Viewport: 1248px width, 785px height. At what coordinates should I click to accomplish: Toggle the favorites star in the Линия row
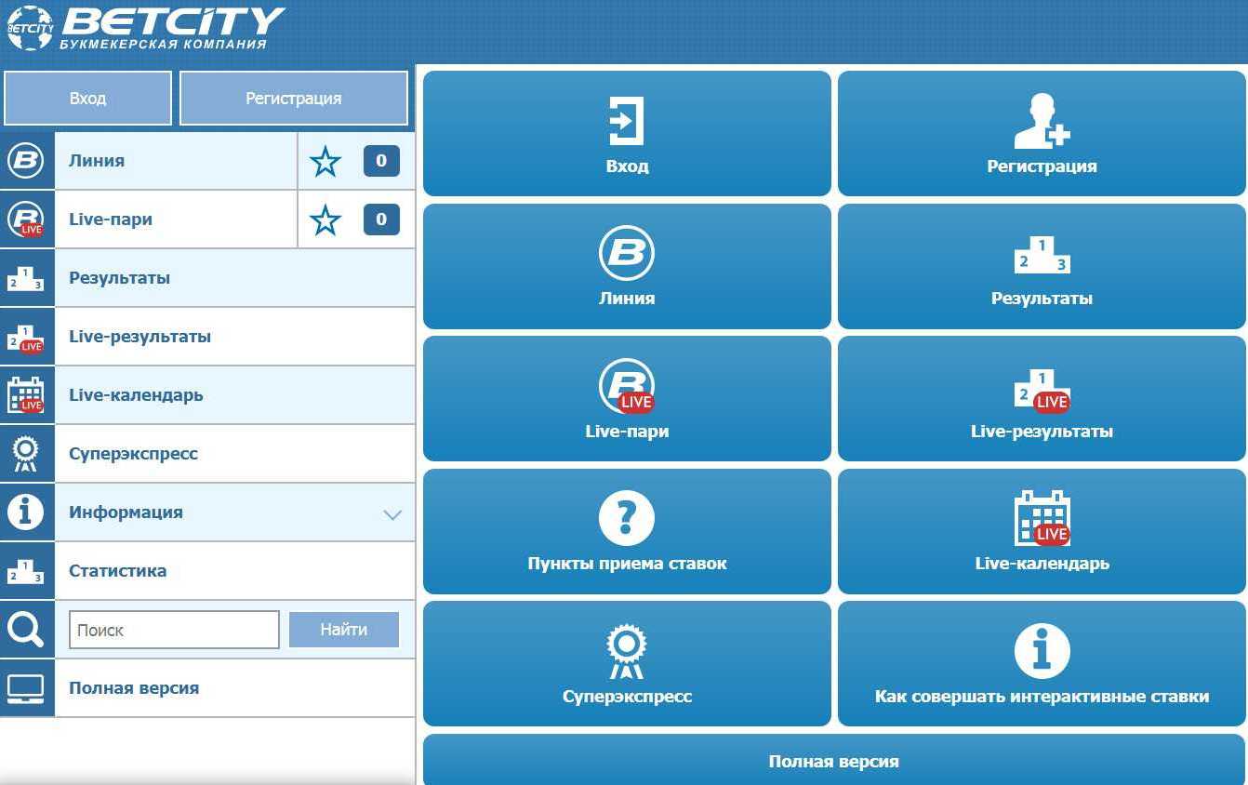coord(325,161)
